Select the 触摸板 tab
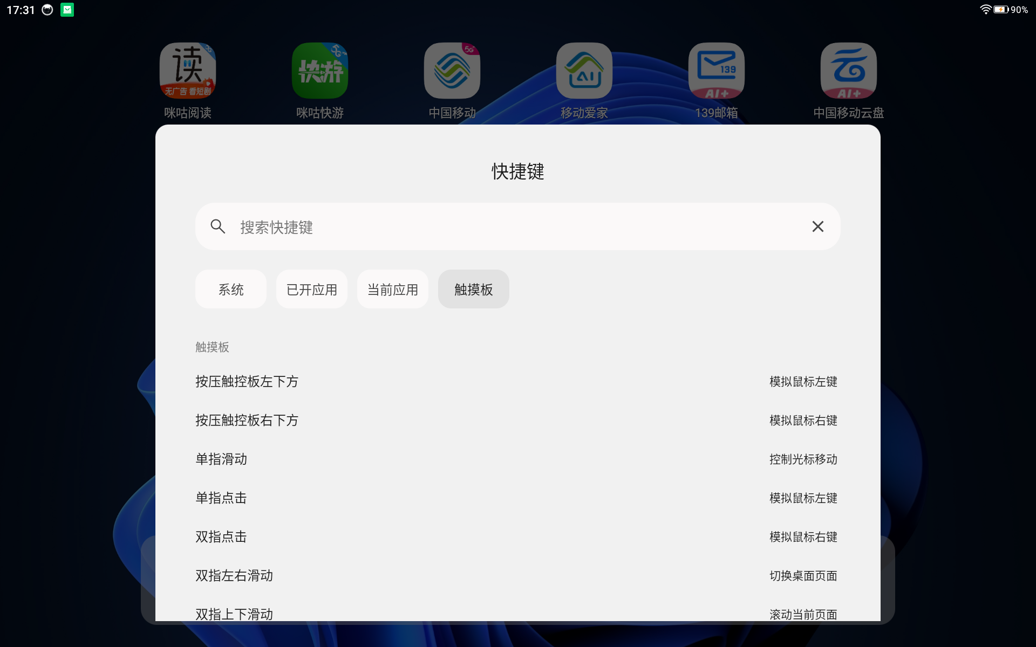The image size is (1036, 647). click(474, 290)
